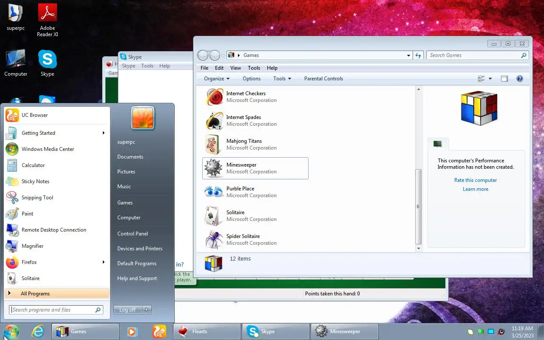
Task: Switch to Hearts window on taskbar
Action: pyautogui.click(x=207, y=331)
